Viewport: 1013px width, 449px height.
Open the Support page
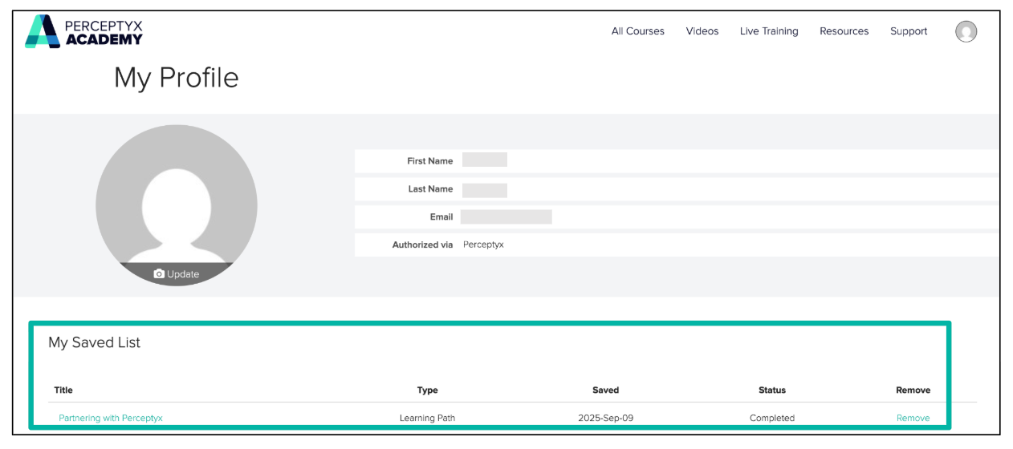909,31
